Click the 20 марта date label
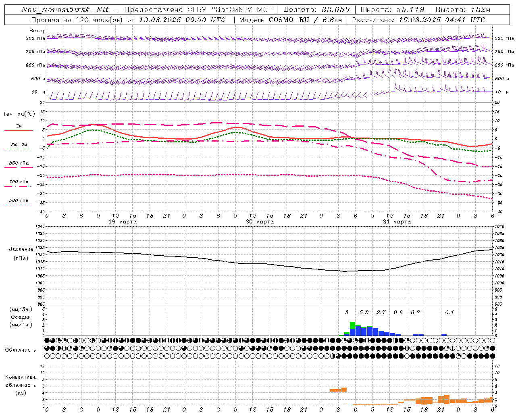This screenshot has height=413, width=516. (260, 222)
